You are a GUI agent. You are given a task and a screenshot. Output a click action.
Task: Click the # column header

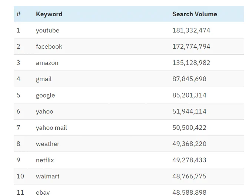click(19, 14)
